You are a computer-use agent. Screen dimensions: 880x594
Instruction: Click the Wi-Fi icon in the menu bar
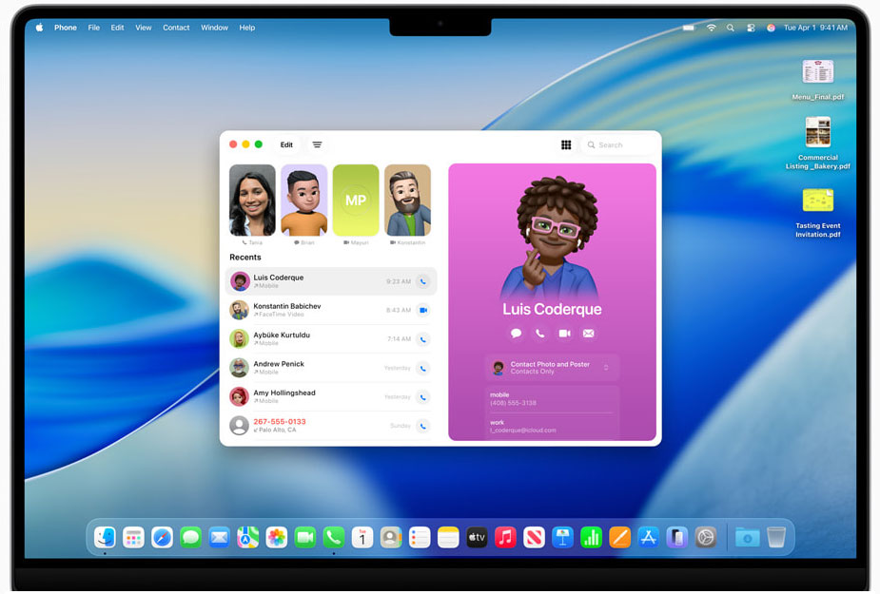(711, 28)
